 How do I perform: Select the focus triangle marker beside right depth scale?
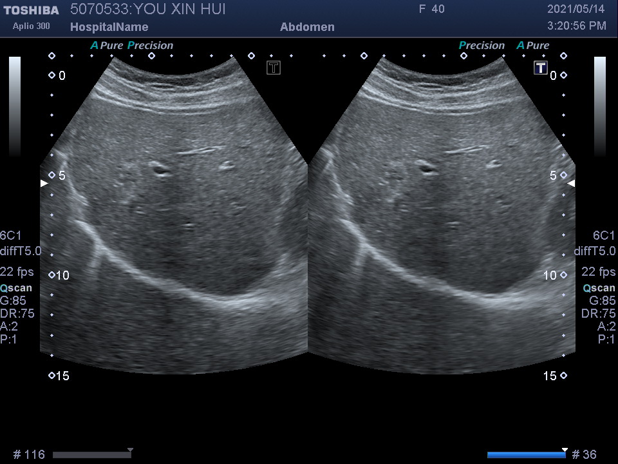coord(571,183)
